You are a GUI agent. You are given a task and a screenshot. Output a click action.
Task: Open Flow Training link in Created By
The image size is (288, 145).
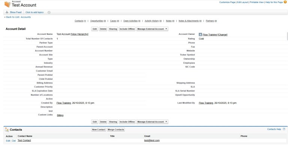click(x=63, y=103)
